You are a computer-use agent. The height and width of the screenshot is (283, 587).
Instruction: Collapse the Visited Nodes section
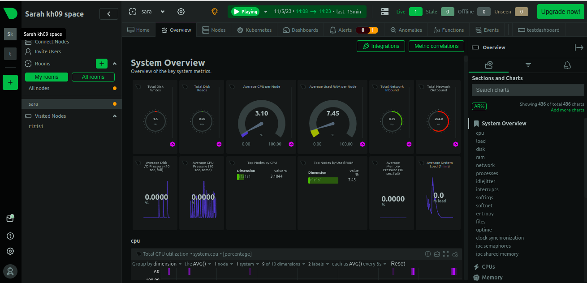pos(115,116)
